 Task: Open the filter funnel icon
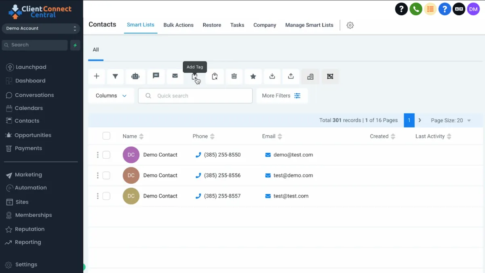(x=115, y=76)
